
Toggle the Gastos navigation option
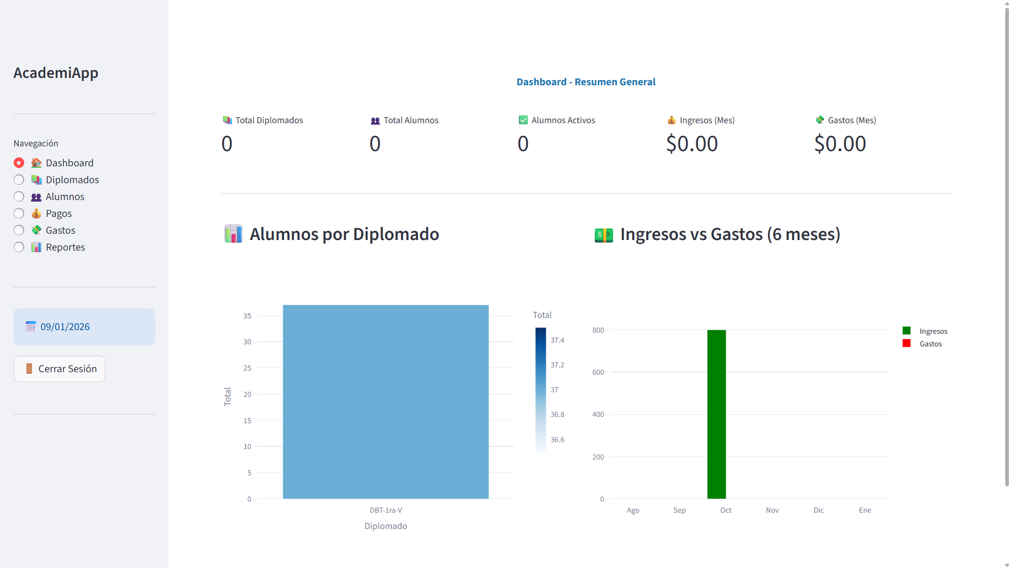[18, 230]
